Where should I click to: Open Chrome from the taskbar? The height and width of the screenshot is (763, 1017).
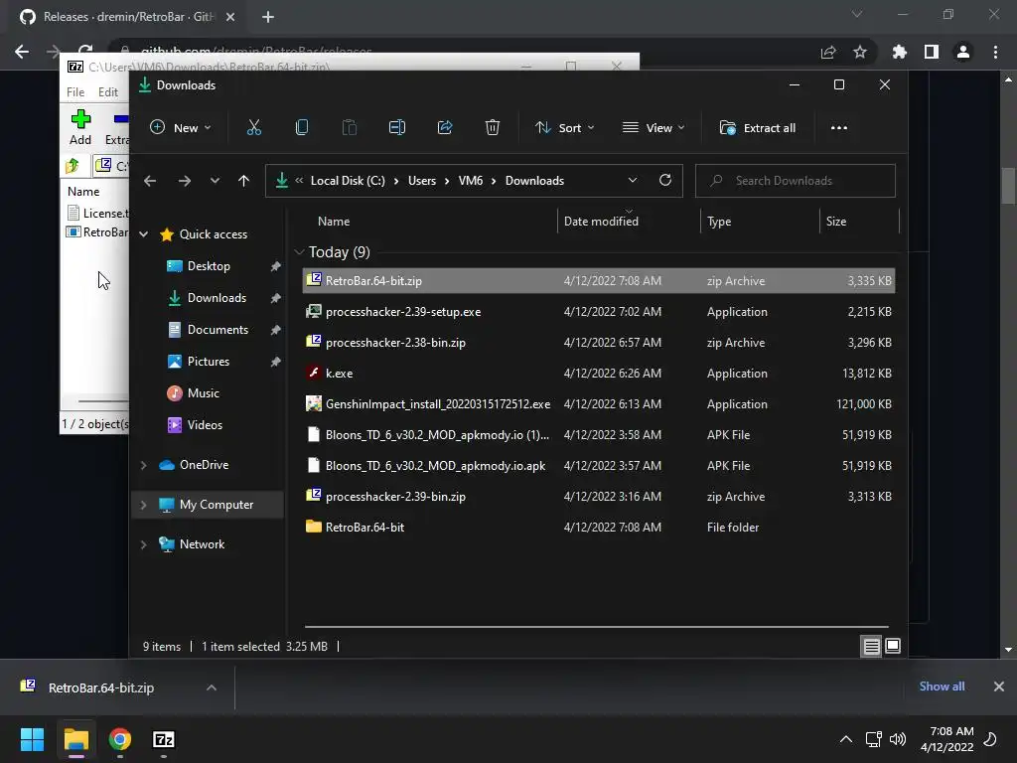point(120,739)
